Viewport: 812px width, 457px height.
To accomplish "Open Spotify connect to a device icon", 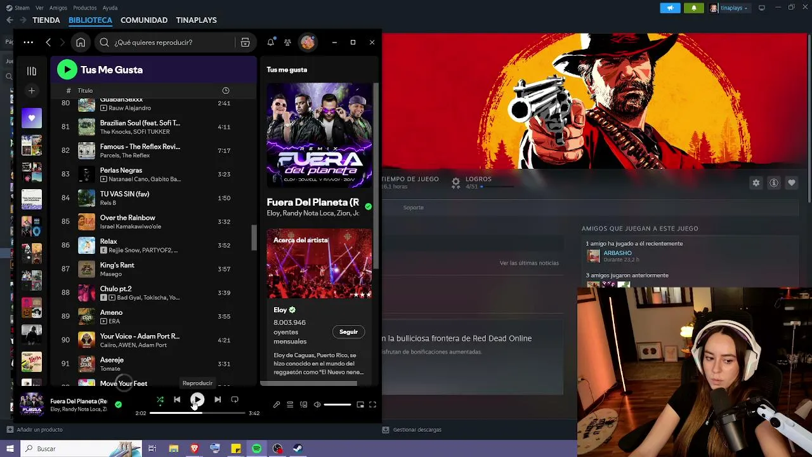I will [x=304, y=404].
